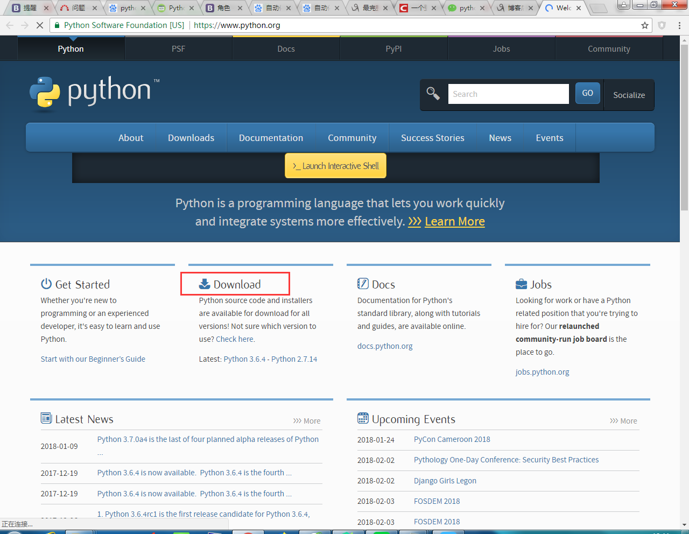Open the Pythology One-Day Conference event
This screenshot has width=689, height=534.
[506, 460]
